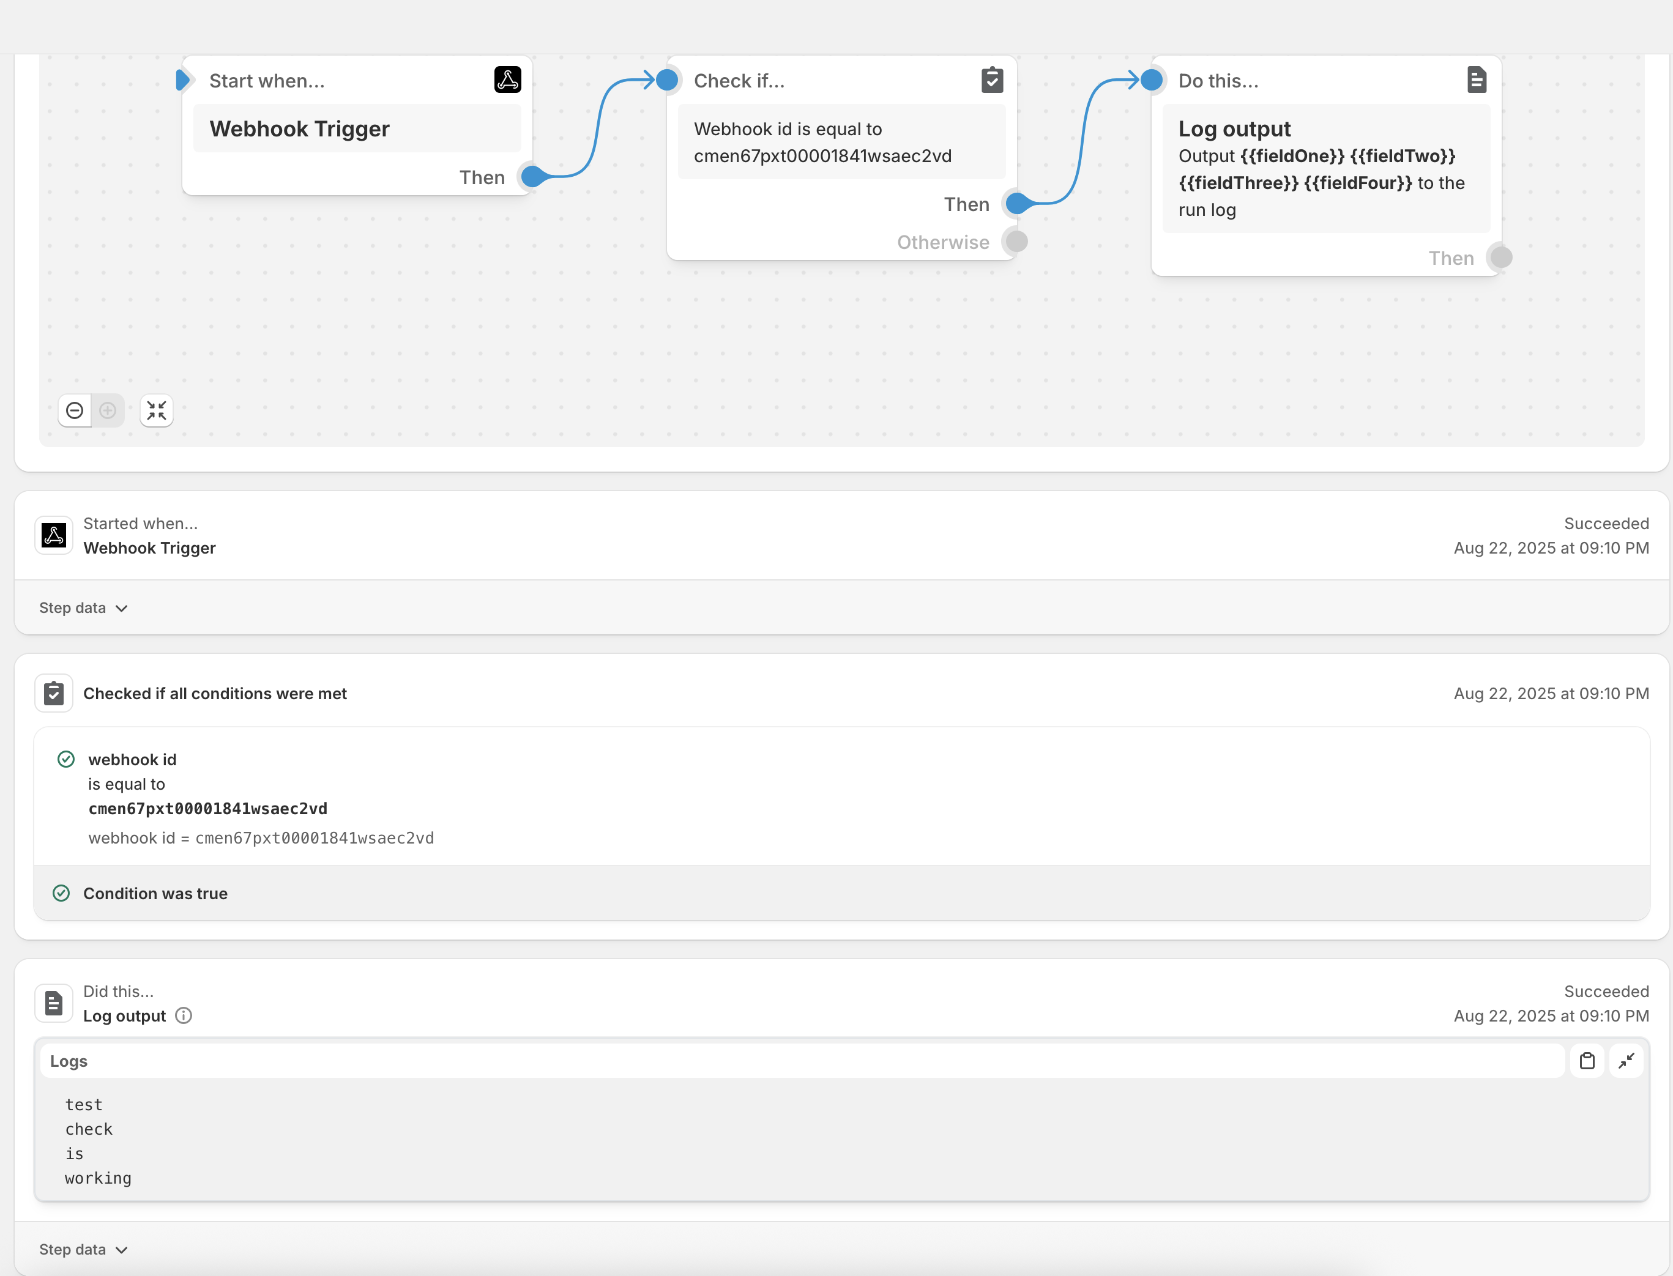Image resolution: width=1673 pixels, height=1276 pixels.
Task: Click the 'Checked if all conditions were met' heading
Action: pyautogui.click(x=215, y=694)
